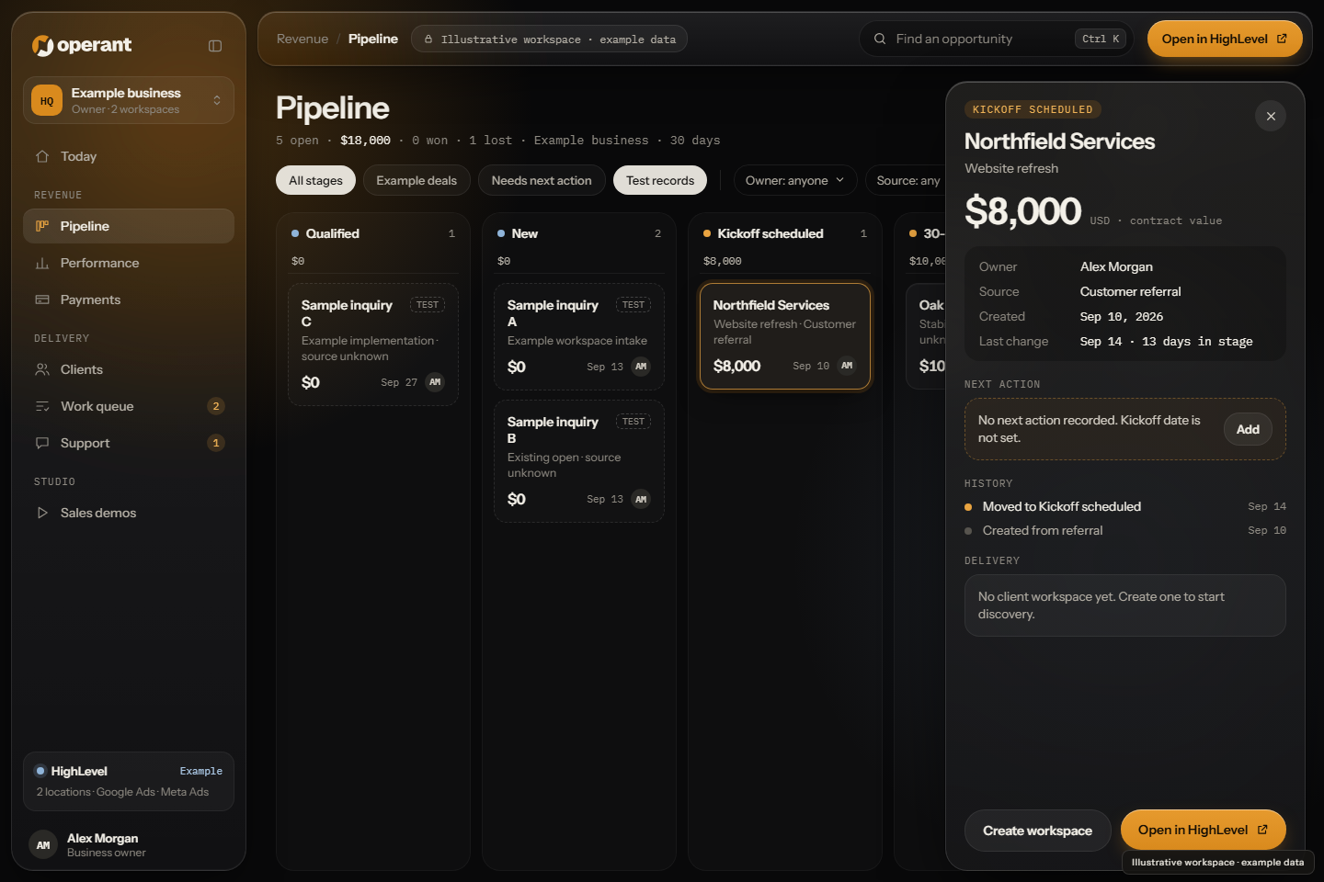Viewport: 1324px width, 882px height.
Task: Click the Qualified column header
Action: tap(373, 233)
